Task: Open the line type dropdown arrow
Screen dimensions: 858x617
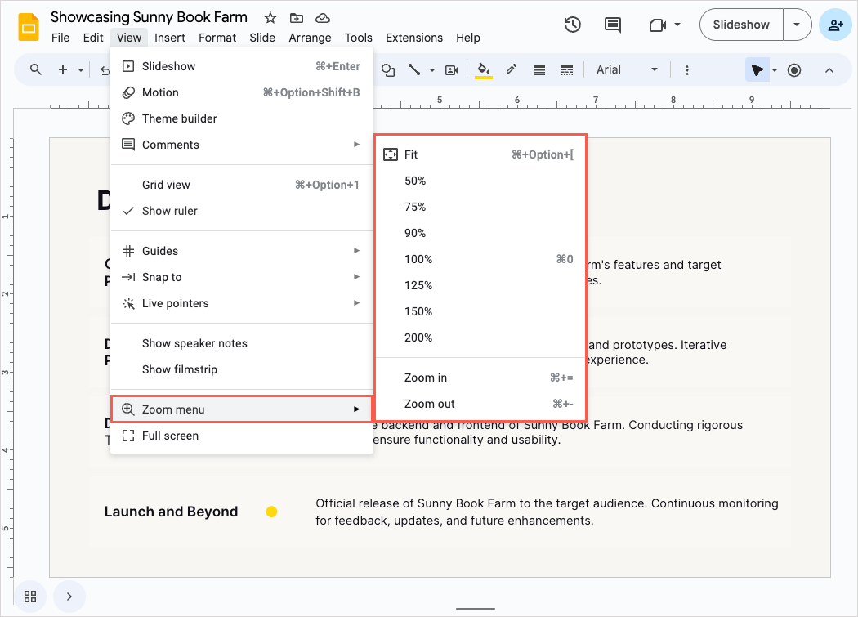Action: pos(431,70)
